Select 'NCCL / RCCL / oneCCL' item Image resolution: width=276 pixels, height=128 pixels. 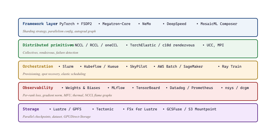[x=96, y=45]
